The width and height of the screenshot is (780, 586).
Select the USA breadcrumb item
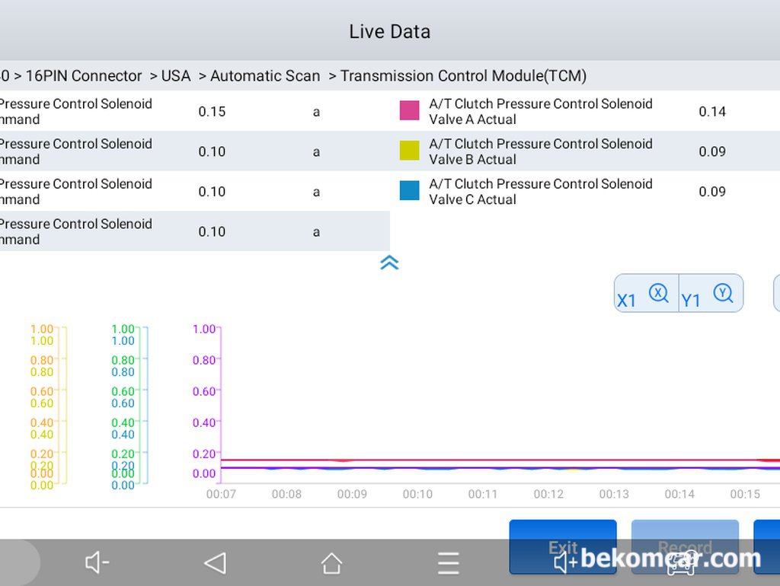coord(175,76)
